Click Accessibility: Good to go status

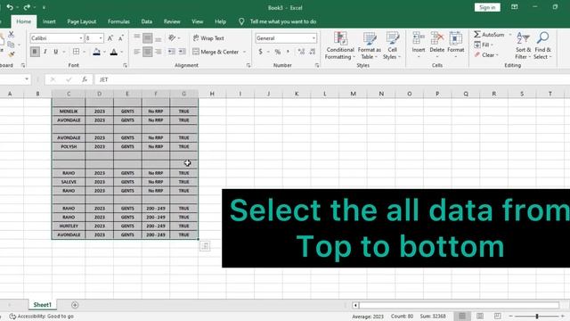point(42,317)
